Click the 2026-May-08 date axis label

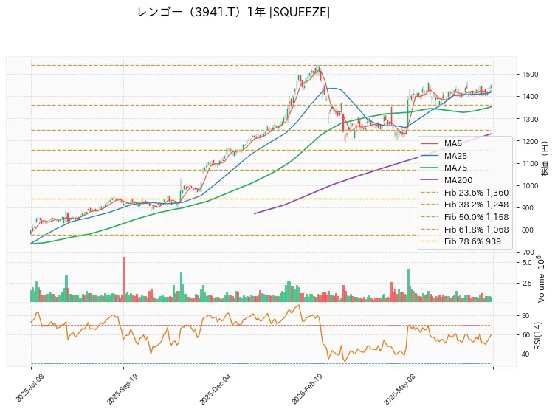click(x=399, y=390)
